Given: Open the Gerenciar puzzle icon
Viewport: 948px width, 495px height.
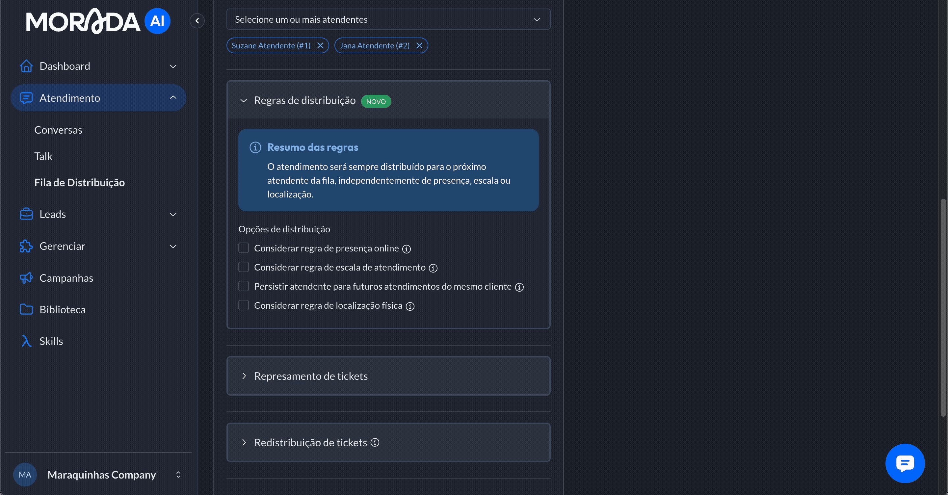Looking at the screenshot, I should tap(26, 246).
